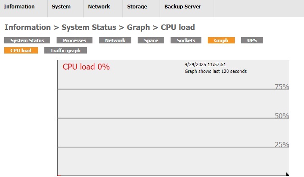The width and height of the screenshot is (304, 177).
Task: Open the Backup Server menu
Action: point(182,7)
